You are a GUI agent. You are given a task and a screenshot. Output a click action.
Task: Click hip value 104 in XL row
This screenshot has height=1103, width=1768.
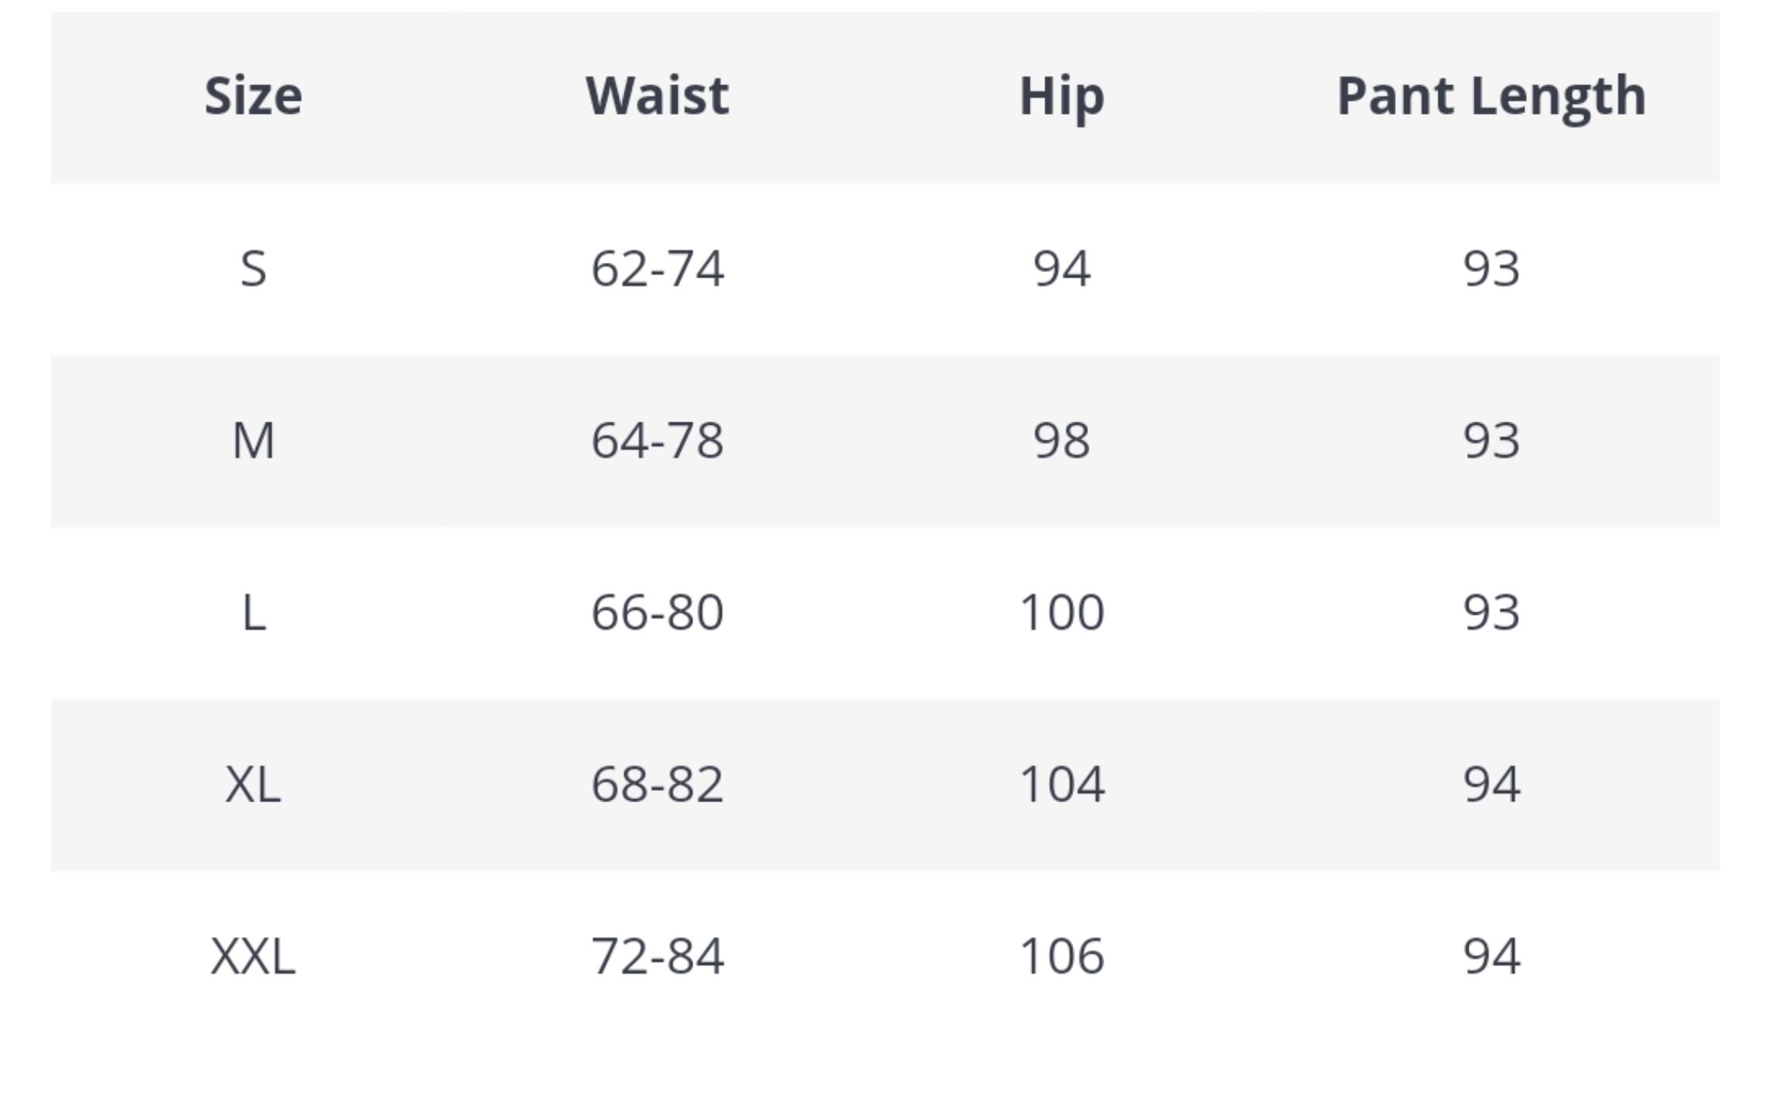click(x=1062, y=784)
